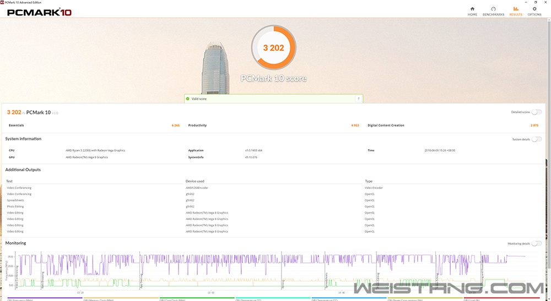Viewport: 551px width, 301px height.
Task: Click the purple CPU Frequency legend entry
Action: coord(45,299)
